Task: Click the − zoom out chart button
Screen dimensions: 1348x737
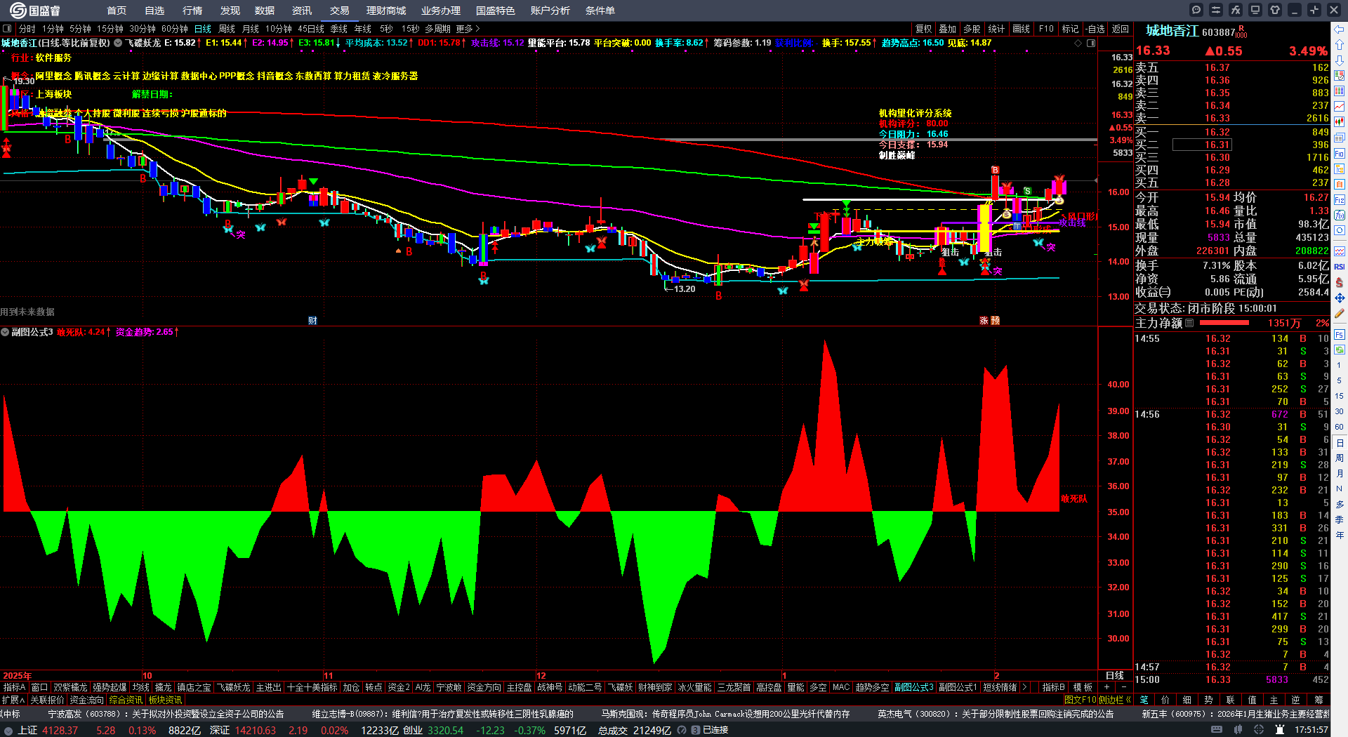Action: pos(1123,687)
